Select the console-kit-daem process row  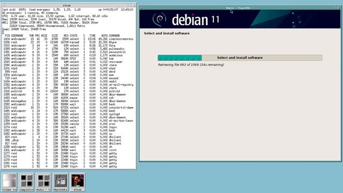click(69, 108)
